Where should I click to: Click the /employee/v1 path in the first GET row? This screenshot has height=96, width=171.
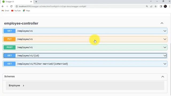point(25,31)
